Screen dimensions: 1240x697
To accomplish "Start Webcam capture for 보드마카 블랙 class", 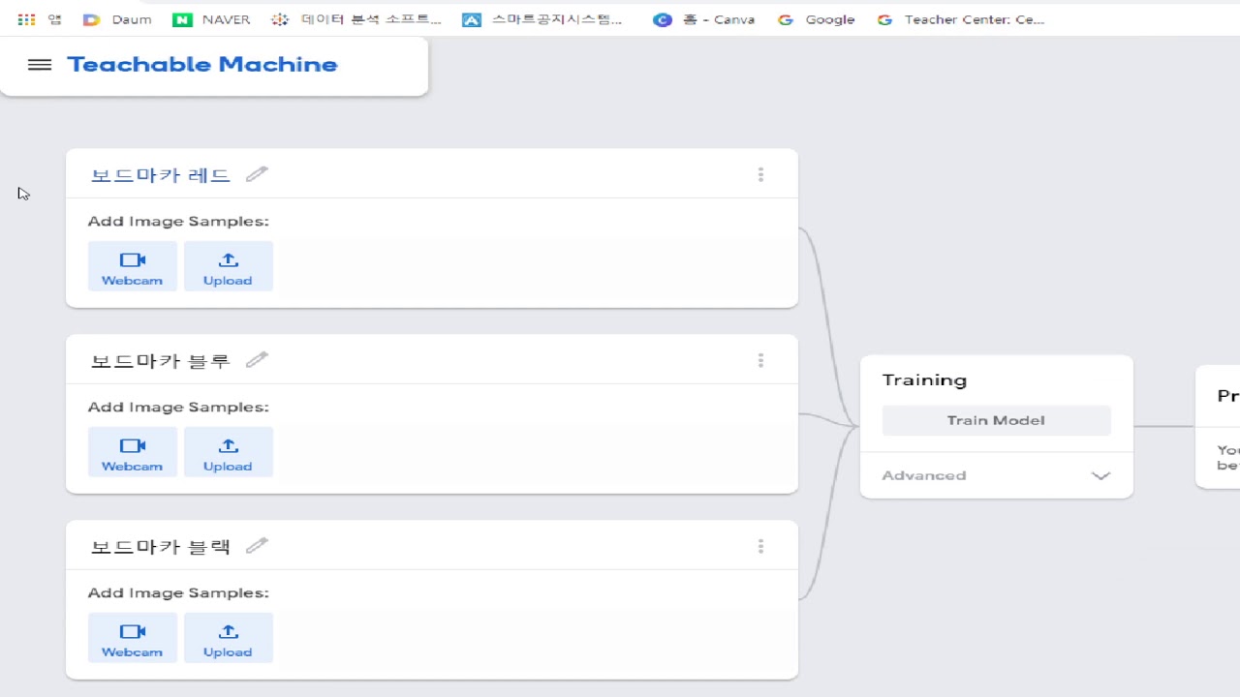I will point(133,638).
